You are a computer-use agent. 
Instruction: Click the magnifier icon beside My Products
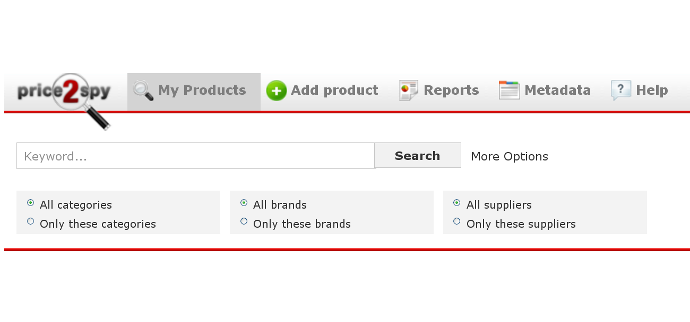[x=143, y=91]
